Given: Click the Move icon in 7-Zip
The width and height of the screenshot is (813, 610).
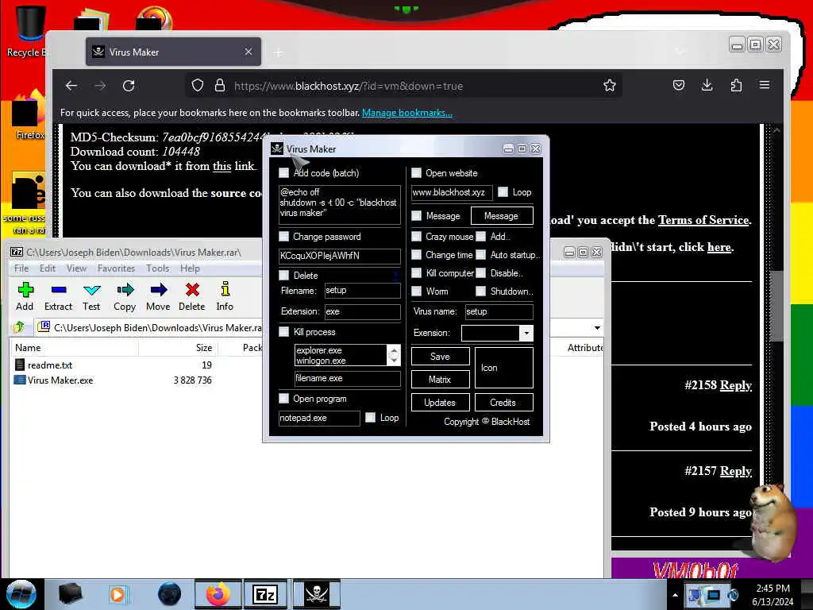Looking at the screenshot, I should pos(158,296).
